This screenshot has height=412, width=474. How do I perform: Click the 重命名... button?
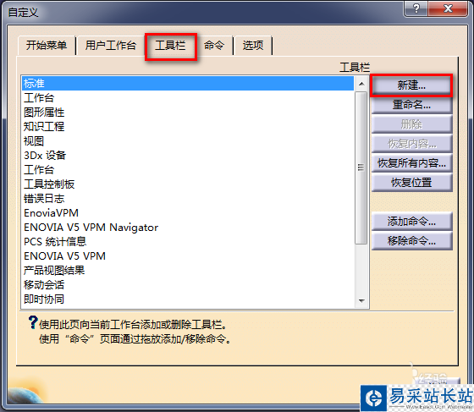point(411,105)
